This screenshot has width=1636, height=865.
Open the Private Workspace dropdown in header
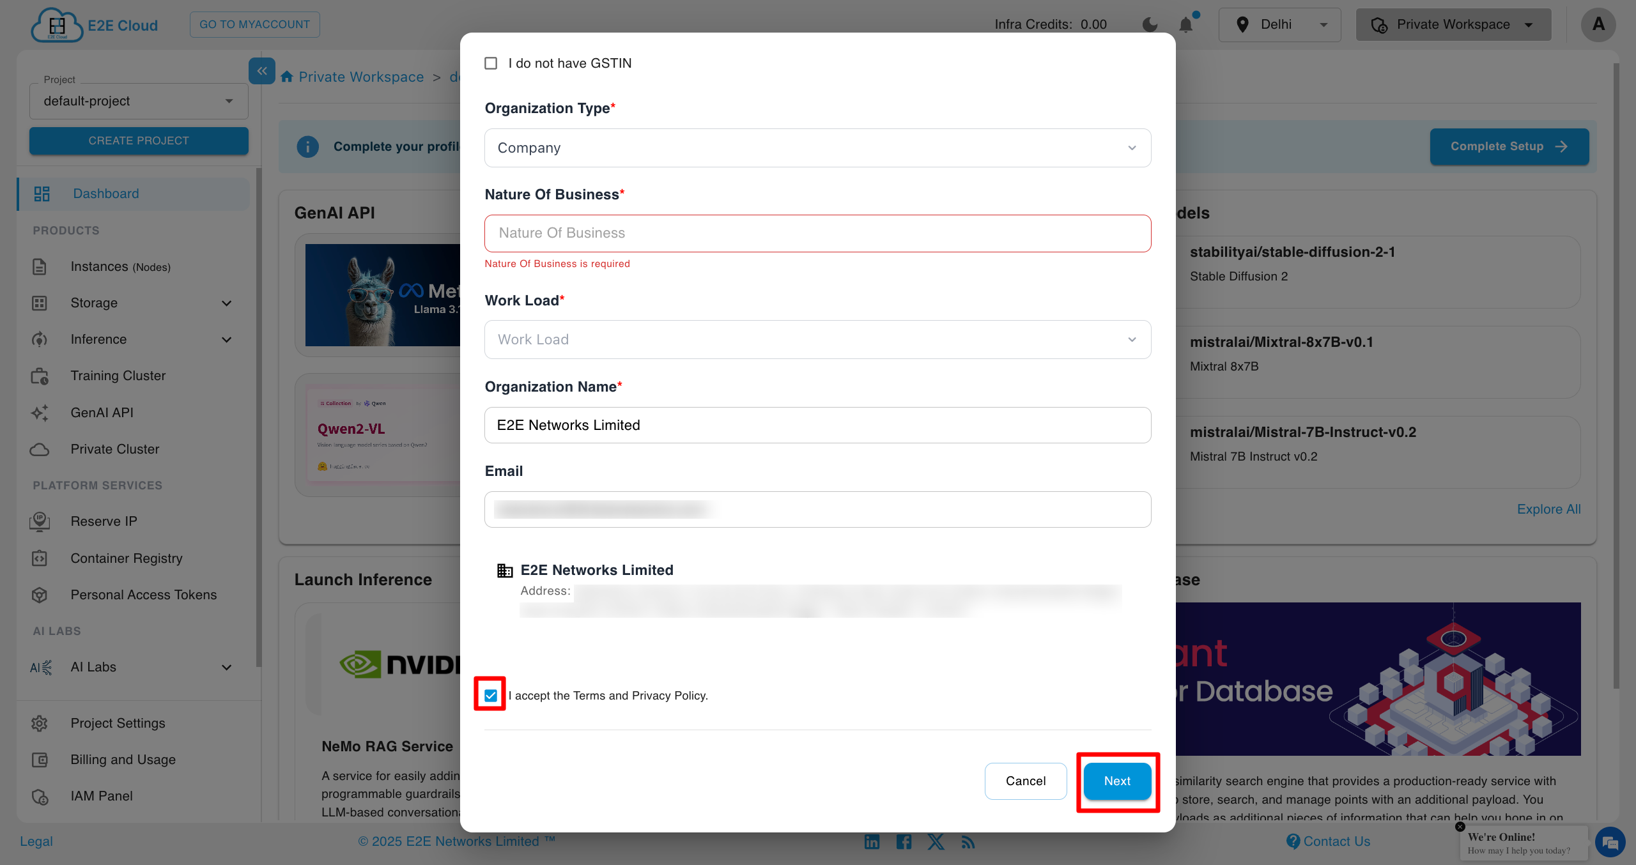[x=1454, y=24]
